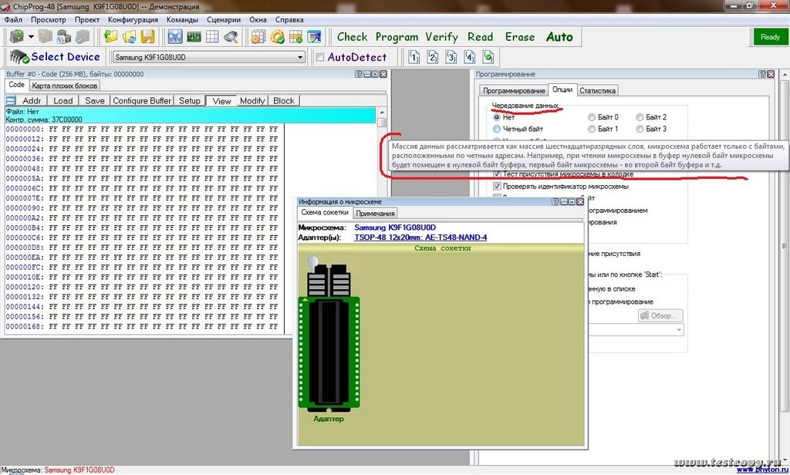This screenshot has height=475, width=790.
Task: Click the green circuit board toolbar icon
Action: 194,36
